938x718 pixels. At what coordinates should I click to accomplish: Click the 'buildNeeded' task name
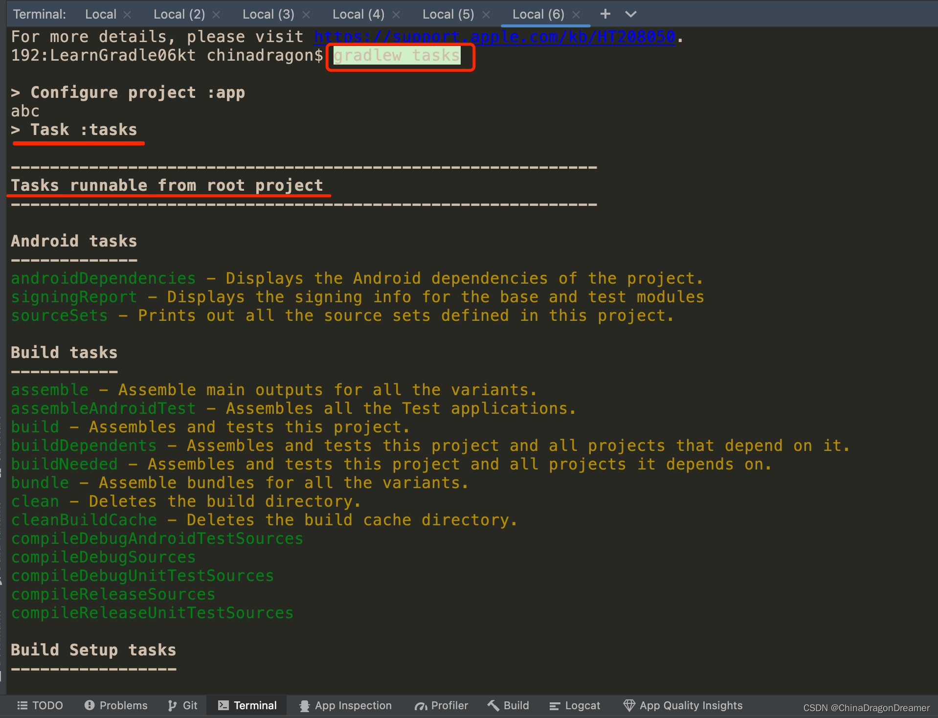pyautogui.click(x=64, y=464)
